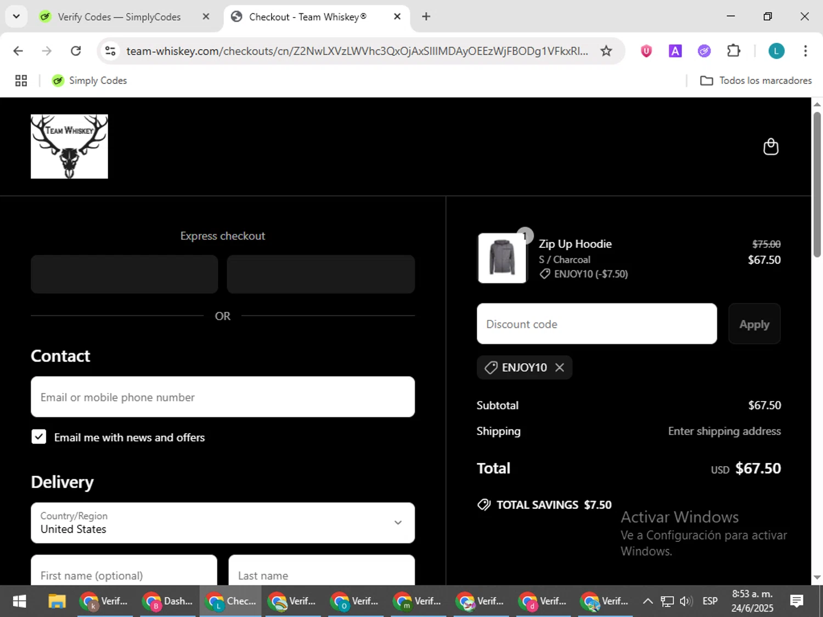The height and width of the screenshot is (617, 823).
Task: Select the Checkout - Team Whiskey tab
Action: 307,17
